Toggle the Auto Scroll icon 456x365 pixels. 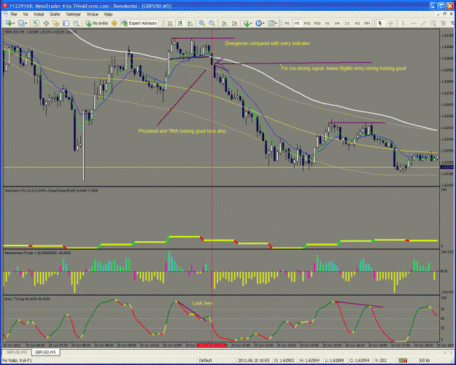225,23
